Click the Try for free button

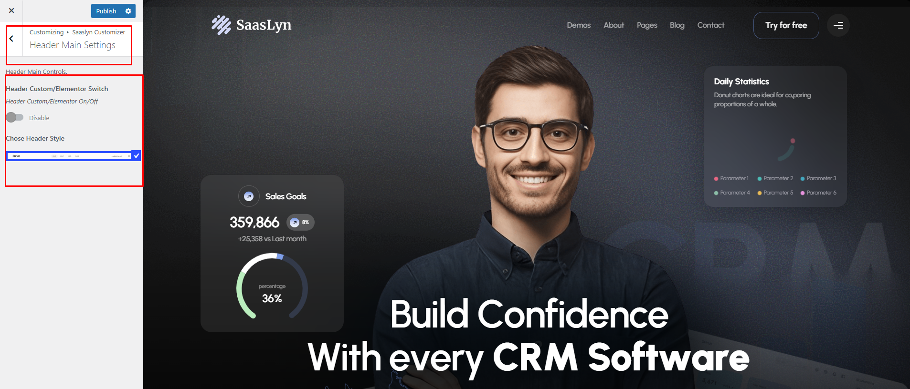click(786, 25)
